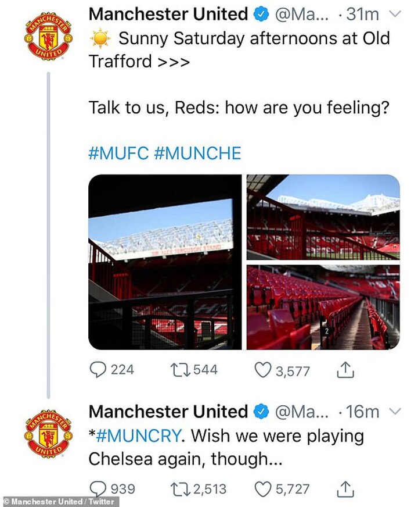The height and width of the screenshot is (507, 418).
Task: Click reply icon on Sunny Saturday tweet
Action: (99, 370)
